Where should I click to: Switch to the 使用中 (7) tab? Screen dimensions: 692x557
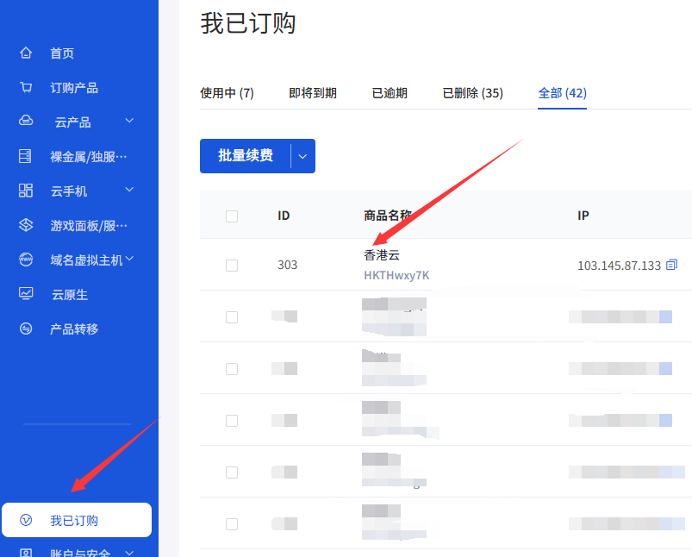pyautogui.click(x=227, y=93)
